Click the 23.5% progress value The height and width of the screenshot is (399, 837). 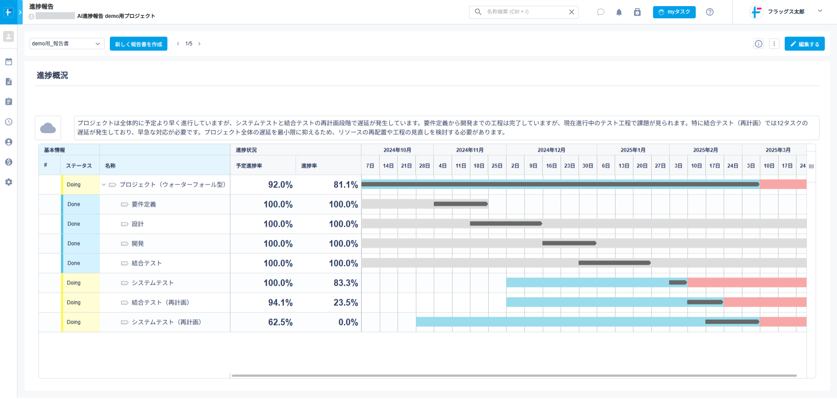pos(346,303)
